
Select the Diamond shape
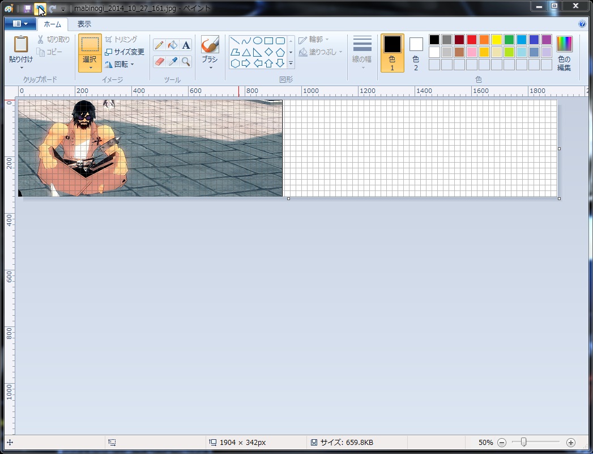(269, 52)
